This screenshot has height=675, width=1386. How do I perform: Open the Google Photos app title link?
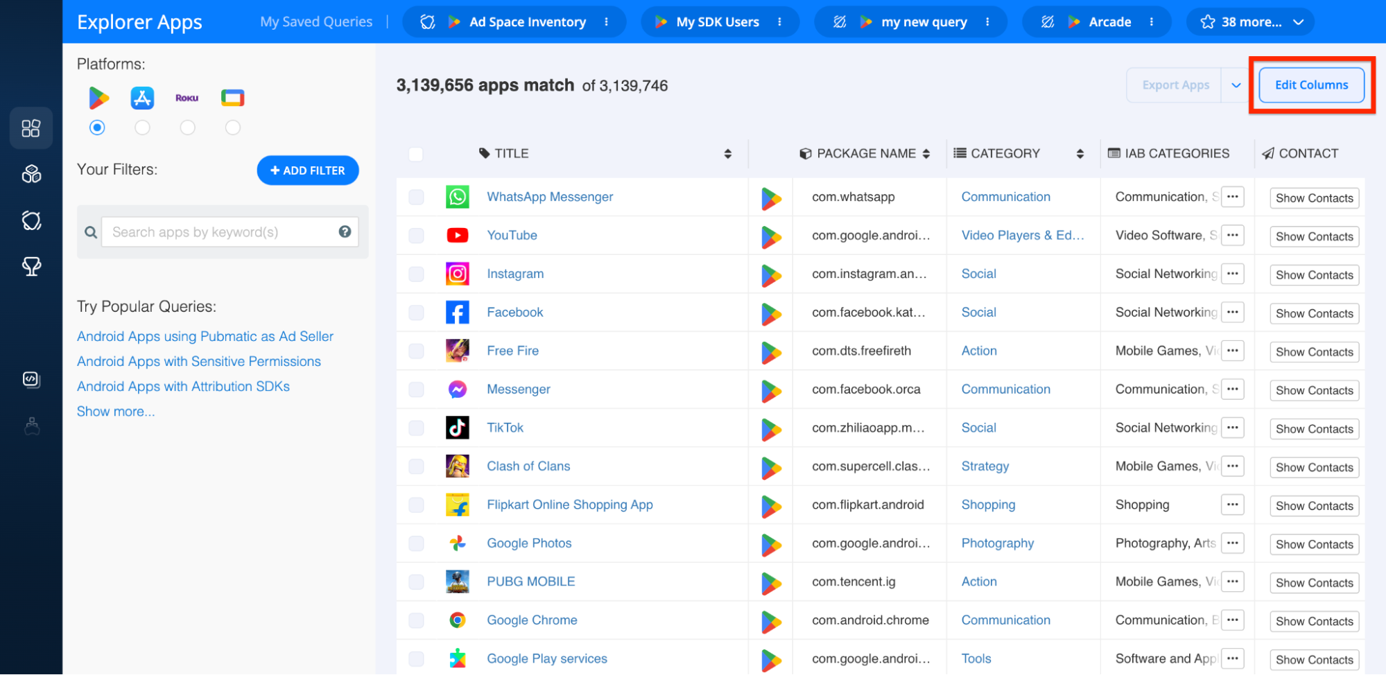coord(529,543)
